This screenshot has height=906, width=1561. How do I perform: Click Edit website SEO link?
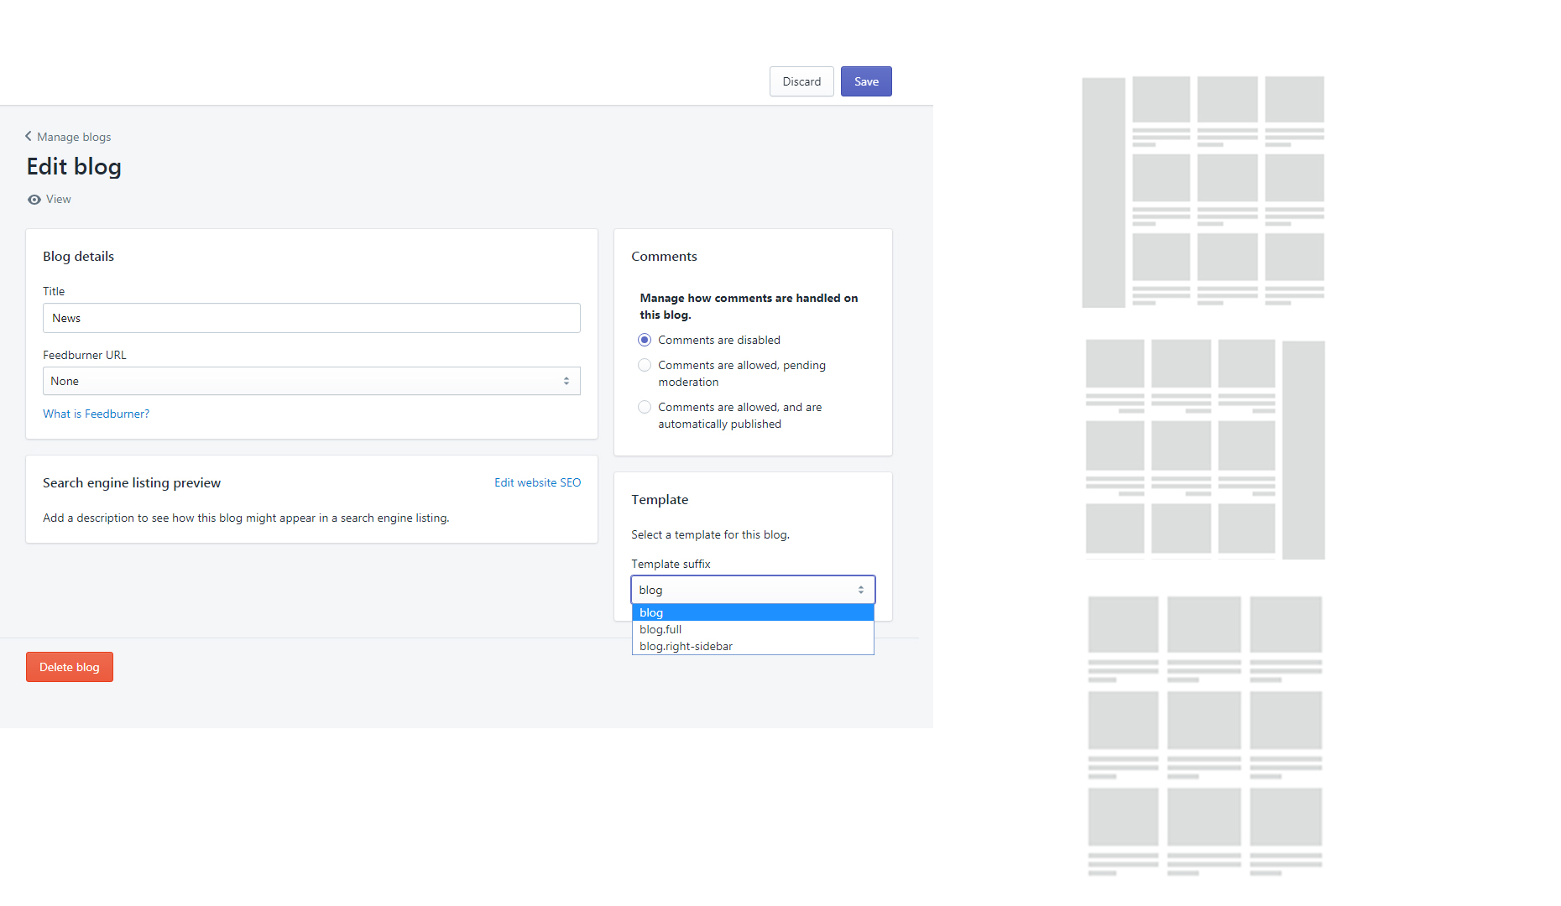pyautogui.click(x=537, y=482)
